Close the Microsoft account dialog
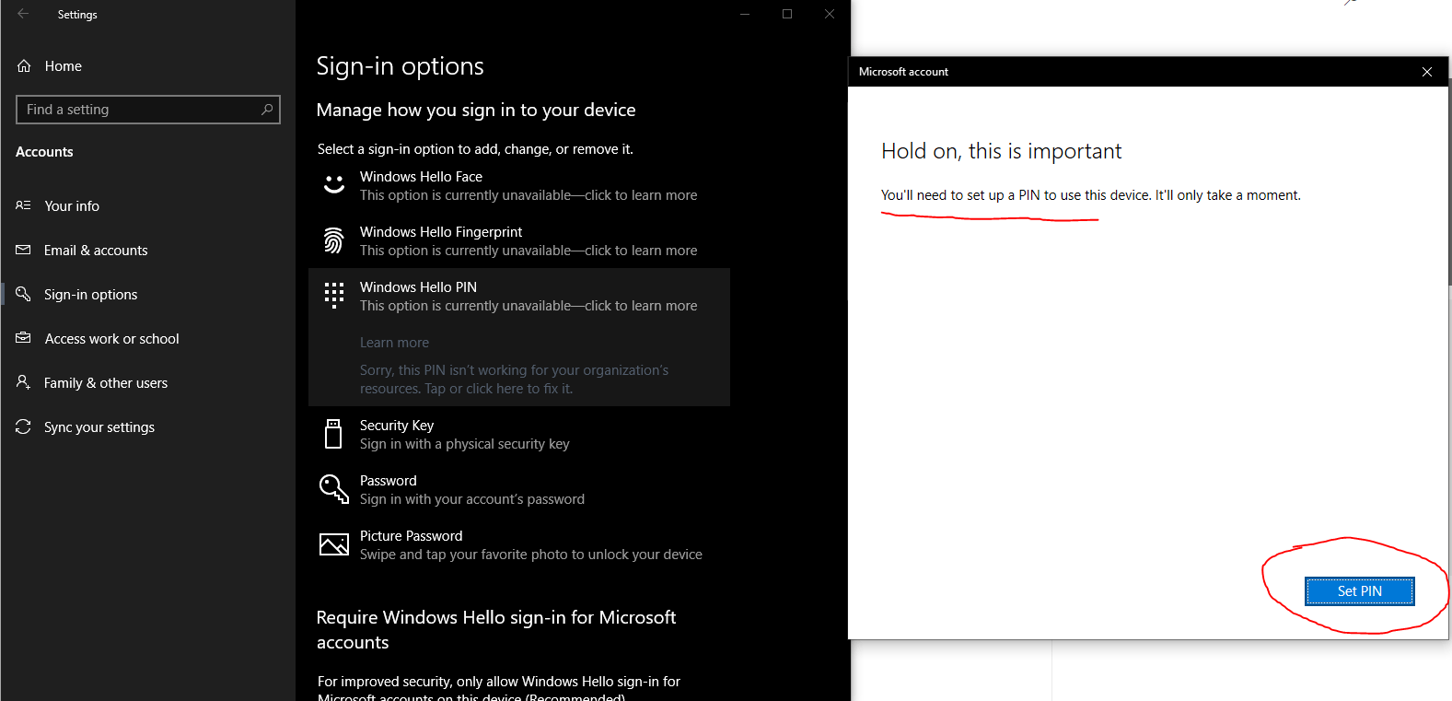 1427,72
